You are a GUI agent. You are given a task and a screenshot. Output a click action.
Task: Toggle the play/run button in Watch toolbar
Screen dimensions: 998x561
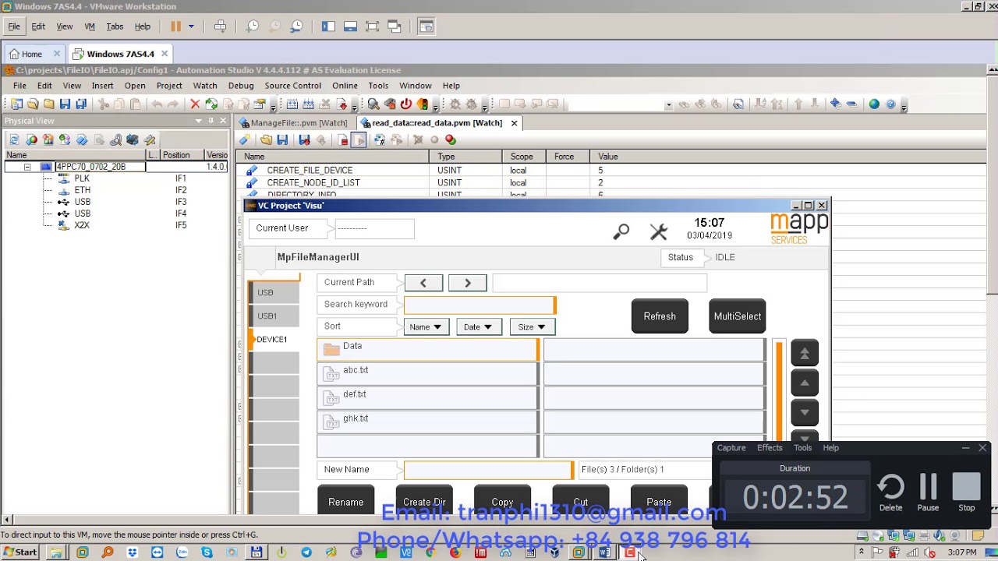click(359, 139)
